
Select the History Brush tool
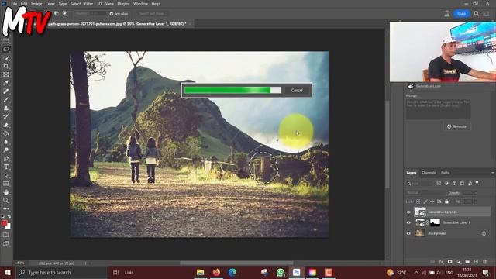point(6,116)
